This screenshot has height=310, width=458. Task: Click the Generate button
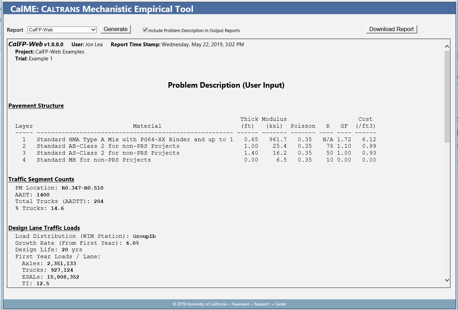[x=116, y=29]
